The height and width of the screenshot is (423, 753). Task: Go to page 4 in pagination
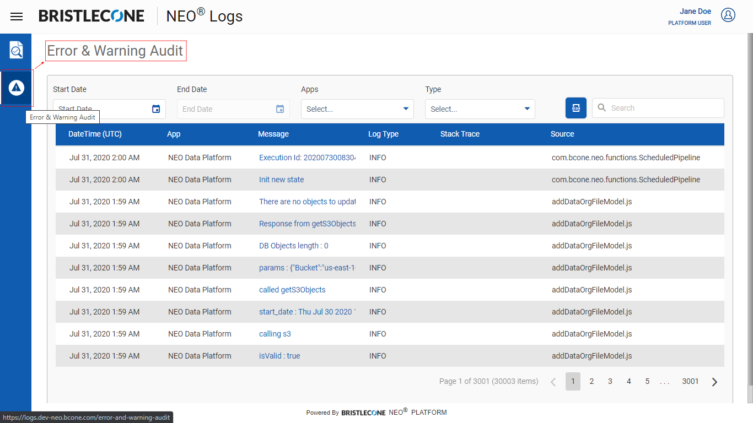628,381
